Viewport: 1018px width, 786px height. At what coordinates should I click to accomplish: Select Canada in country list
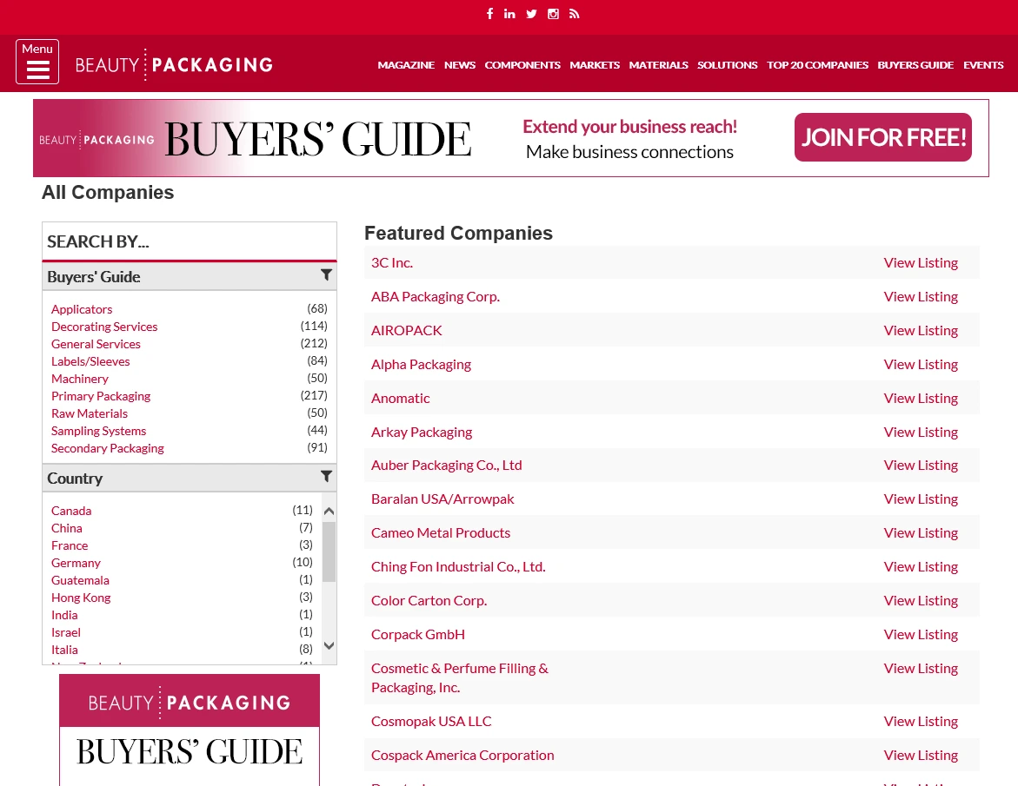tap(71, 511)
